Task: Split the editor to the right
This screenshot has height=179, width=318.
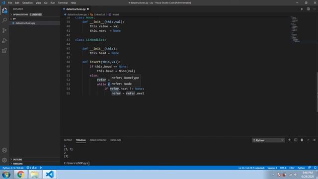Action: 308,9
